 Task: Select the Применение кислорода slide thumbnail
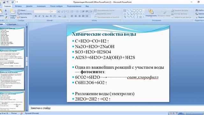(x=12, y=58)
